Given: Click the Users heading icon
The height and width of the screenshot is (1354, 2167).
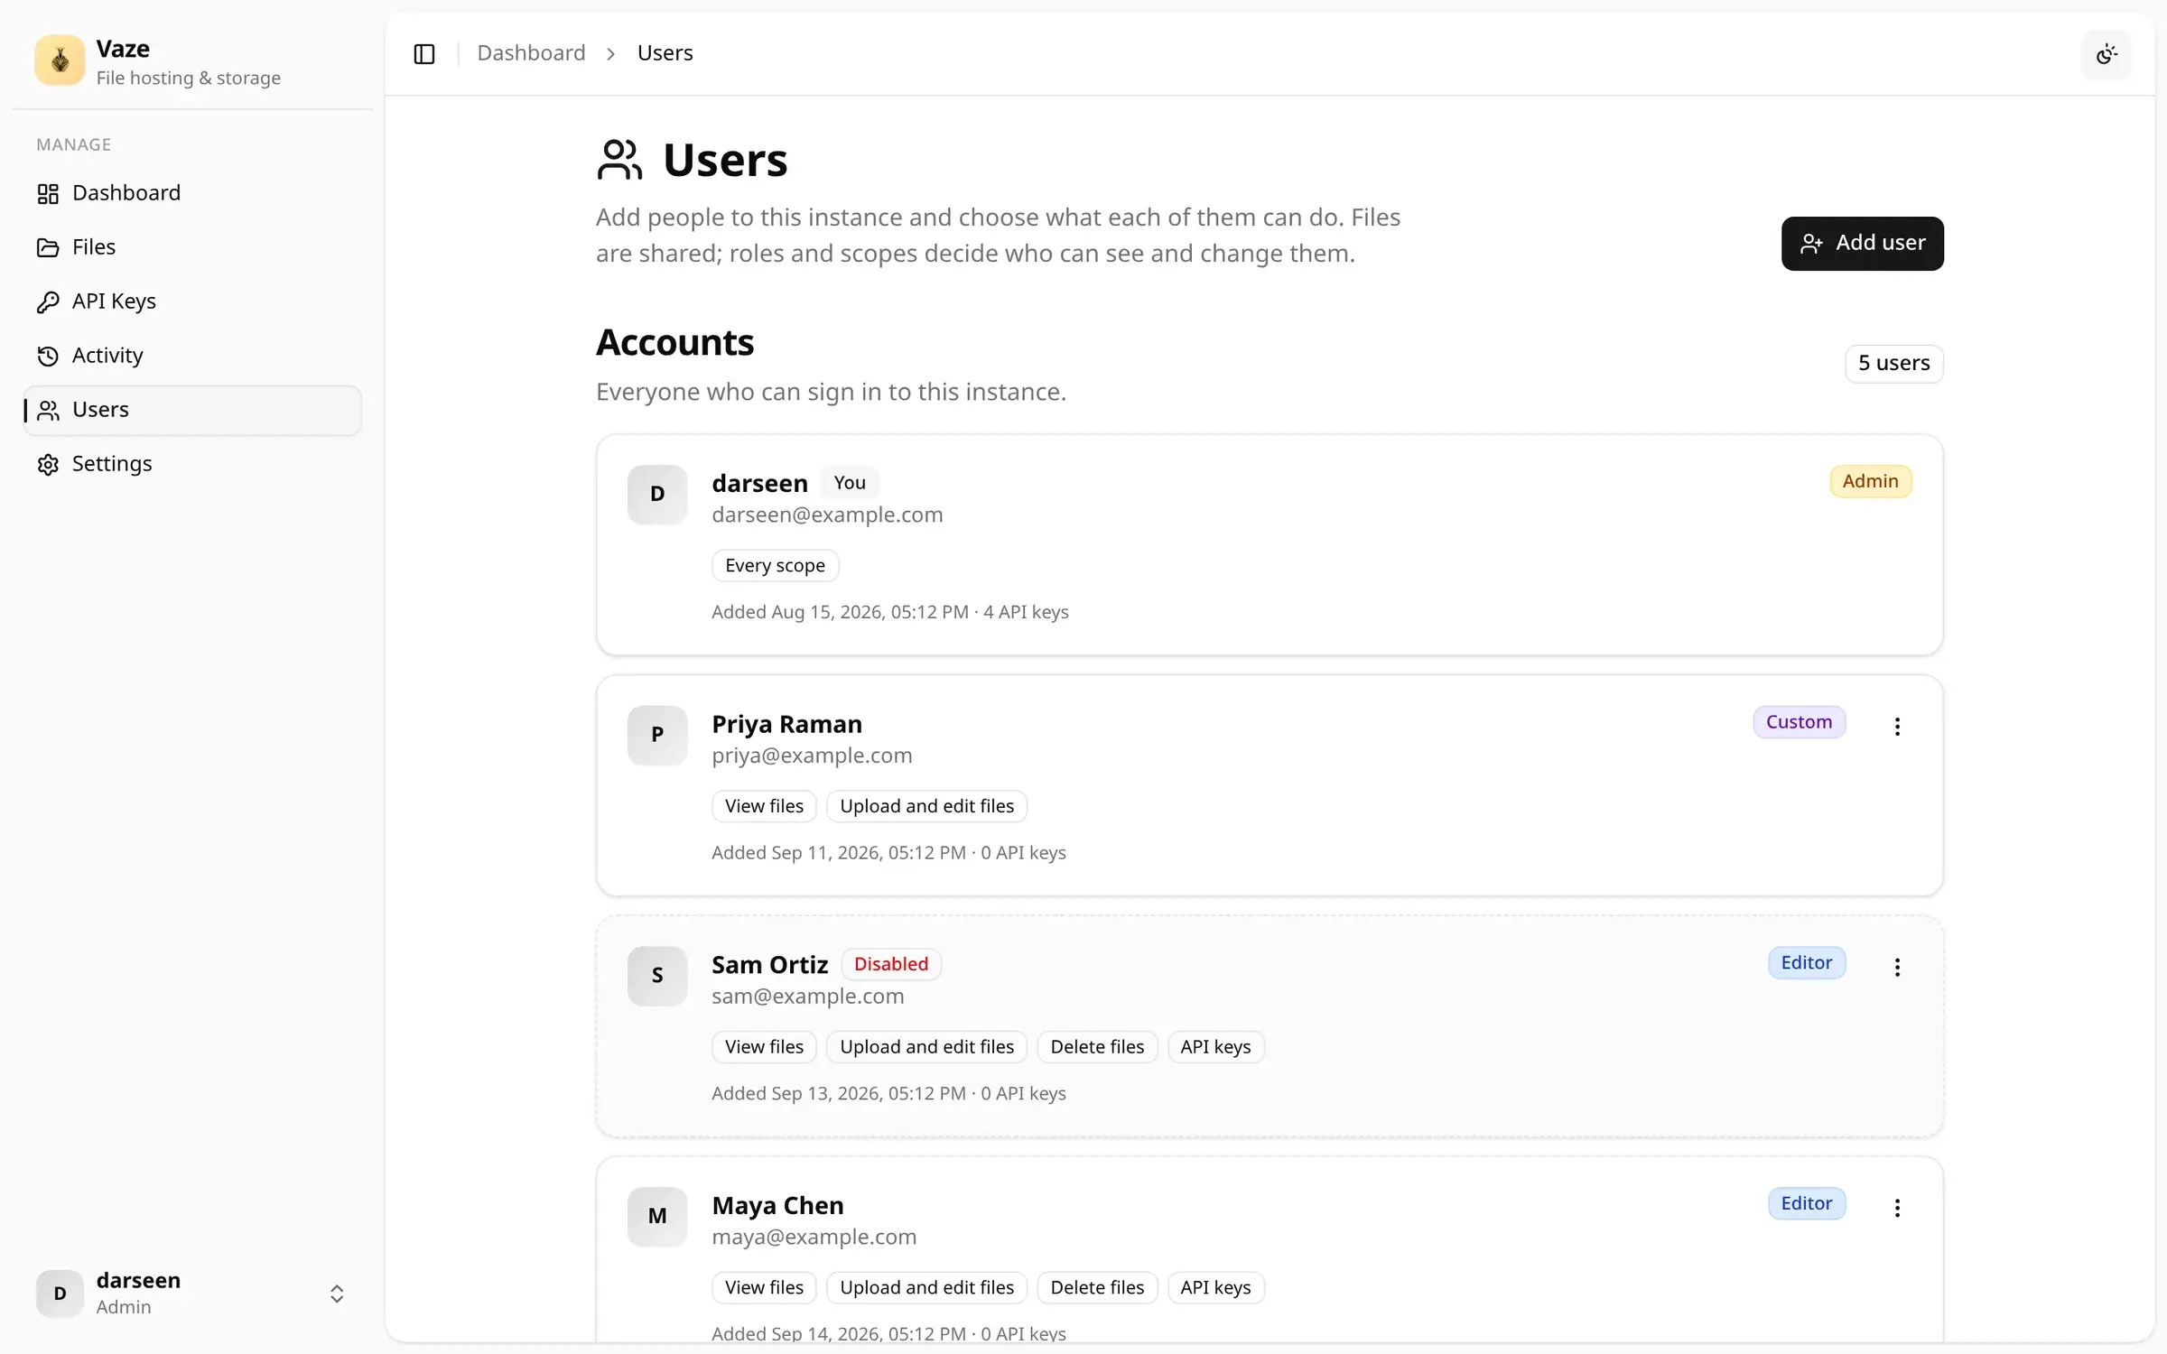Looking at the screenshot, I should (x=619, y=160).
